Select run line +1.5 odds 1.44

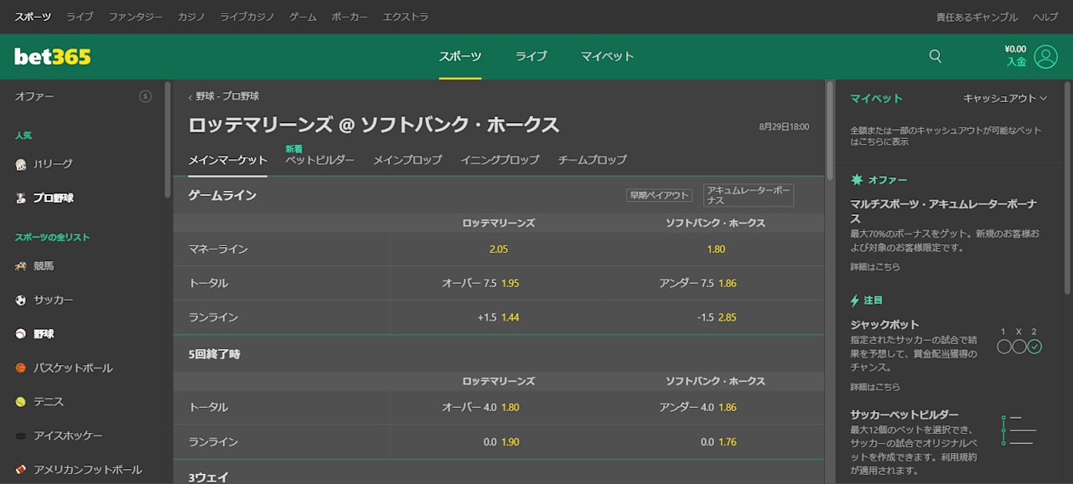pos(499,317)
